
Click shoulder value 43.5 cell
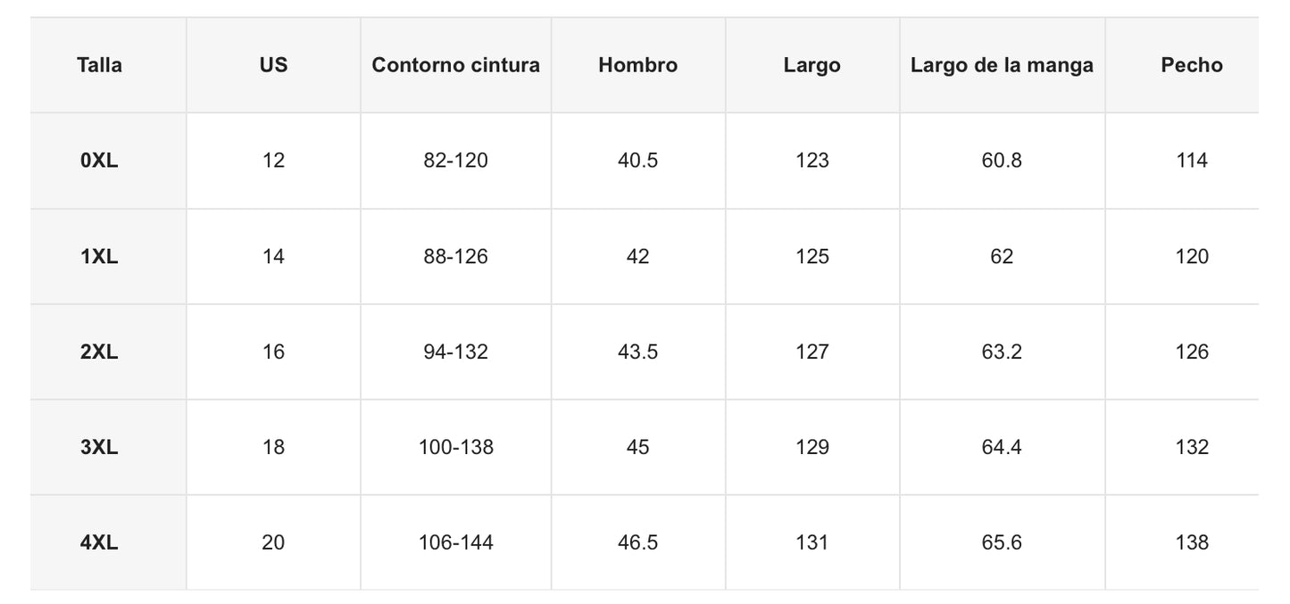637,352
